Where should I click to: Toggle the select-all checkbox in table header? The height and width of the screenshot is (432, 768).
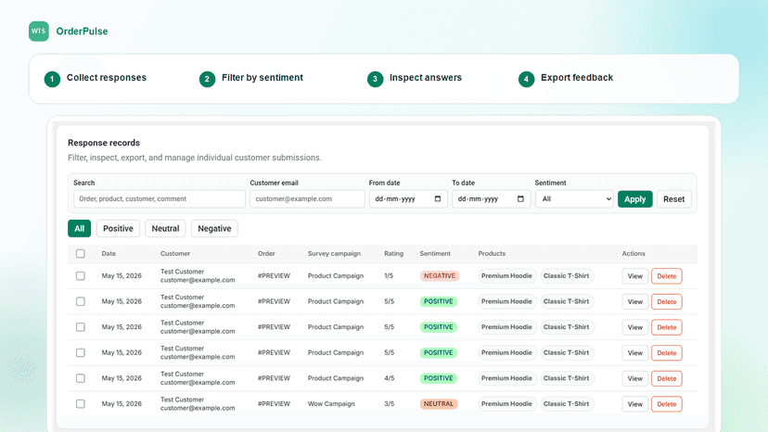pos(81,254)
